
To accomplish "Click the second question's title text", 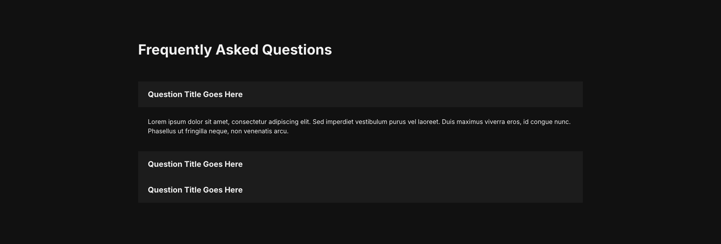I will coord(195,164).
